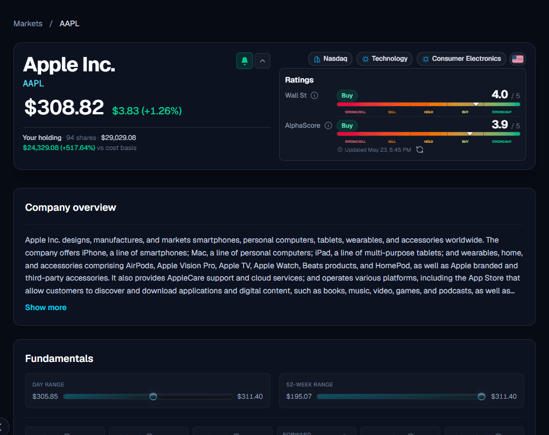Toggle the price alert bell for AAPL
The width and height of the screenshot is (549, 435).
coord(244,61)
